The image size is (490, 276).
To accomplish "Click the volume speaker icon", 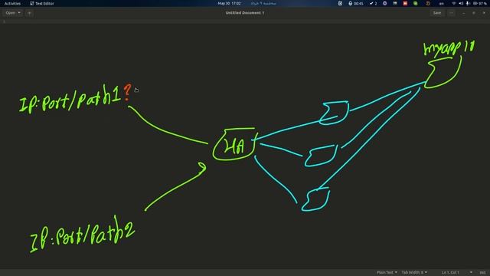I will click(x=461, y=3).
